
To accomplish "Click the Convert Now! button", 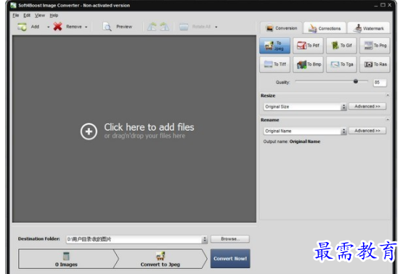I will click(230, 259).
